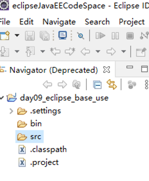Image resolution: width=149 pixels, height=181 pixels.
Task: Open dropdown next to New wizard icon
Action: [17, 35]
